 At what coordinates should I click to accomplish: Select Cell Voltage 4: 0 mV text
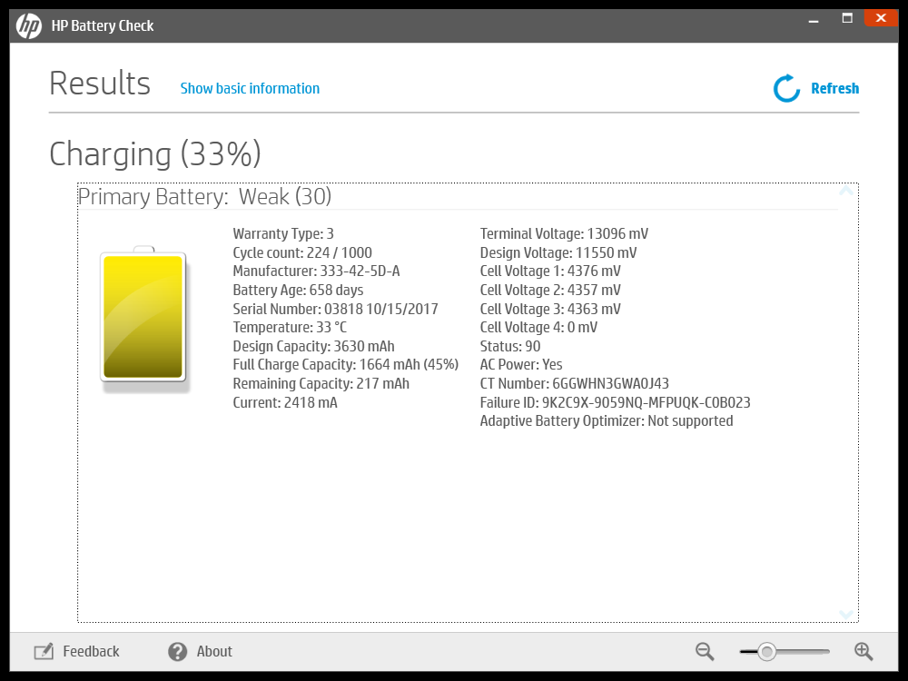pyautogui.click(x=538, y=327)
